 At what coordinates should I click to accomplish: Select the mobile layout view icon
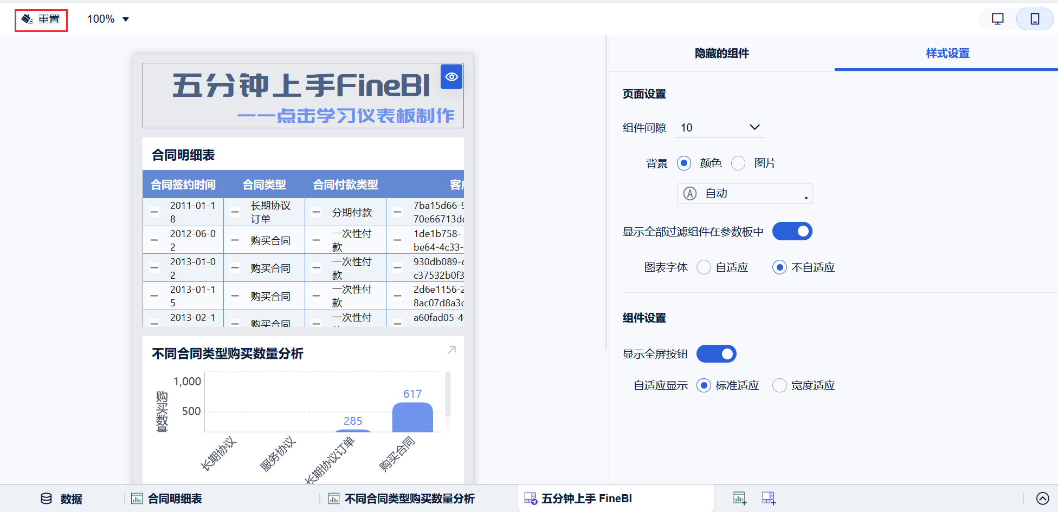1035,19
